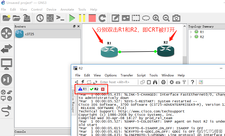Click the New blank project icon
Screen dimensions: 225x136
pos(6,18)
